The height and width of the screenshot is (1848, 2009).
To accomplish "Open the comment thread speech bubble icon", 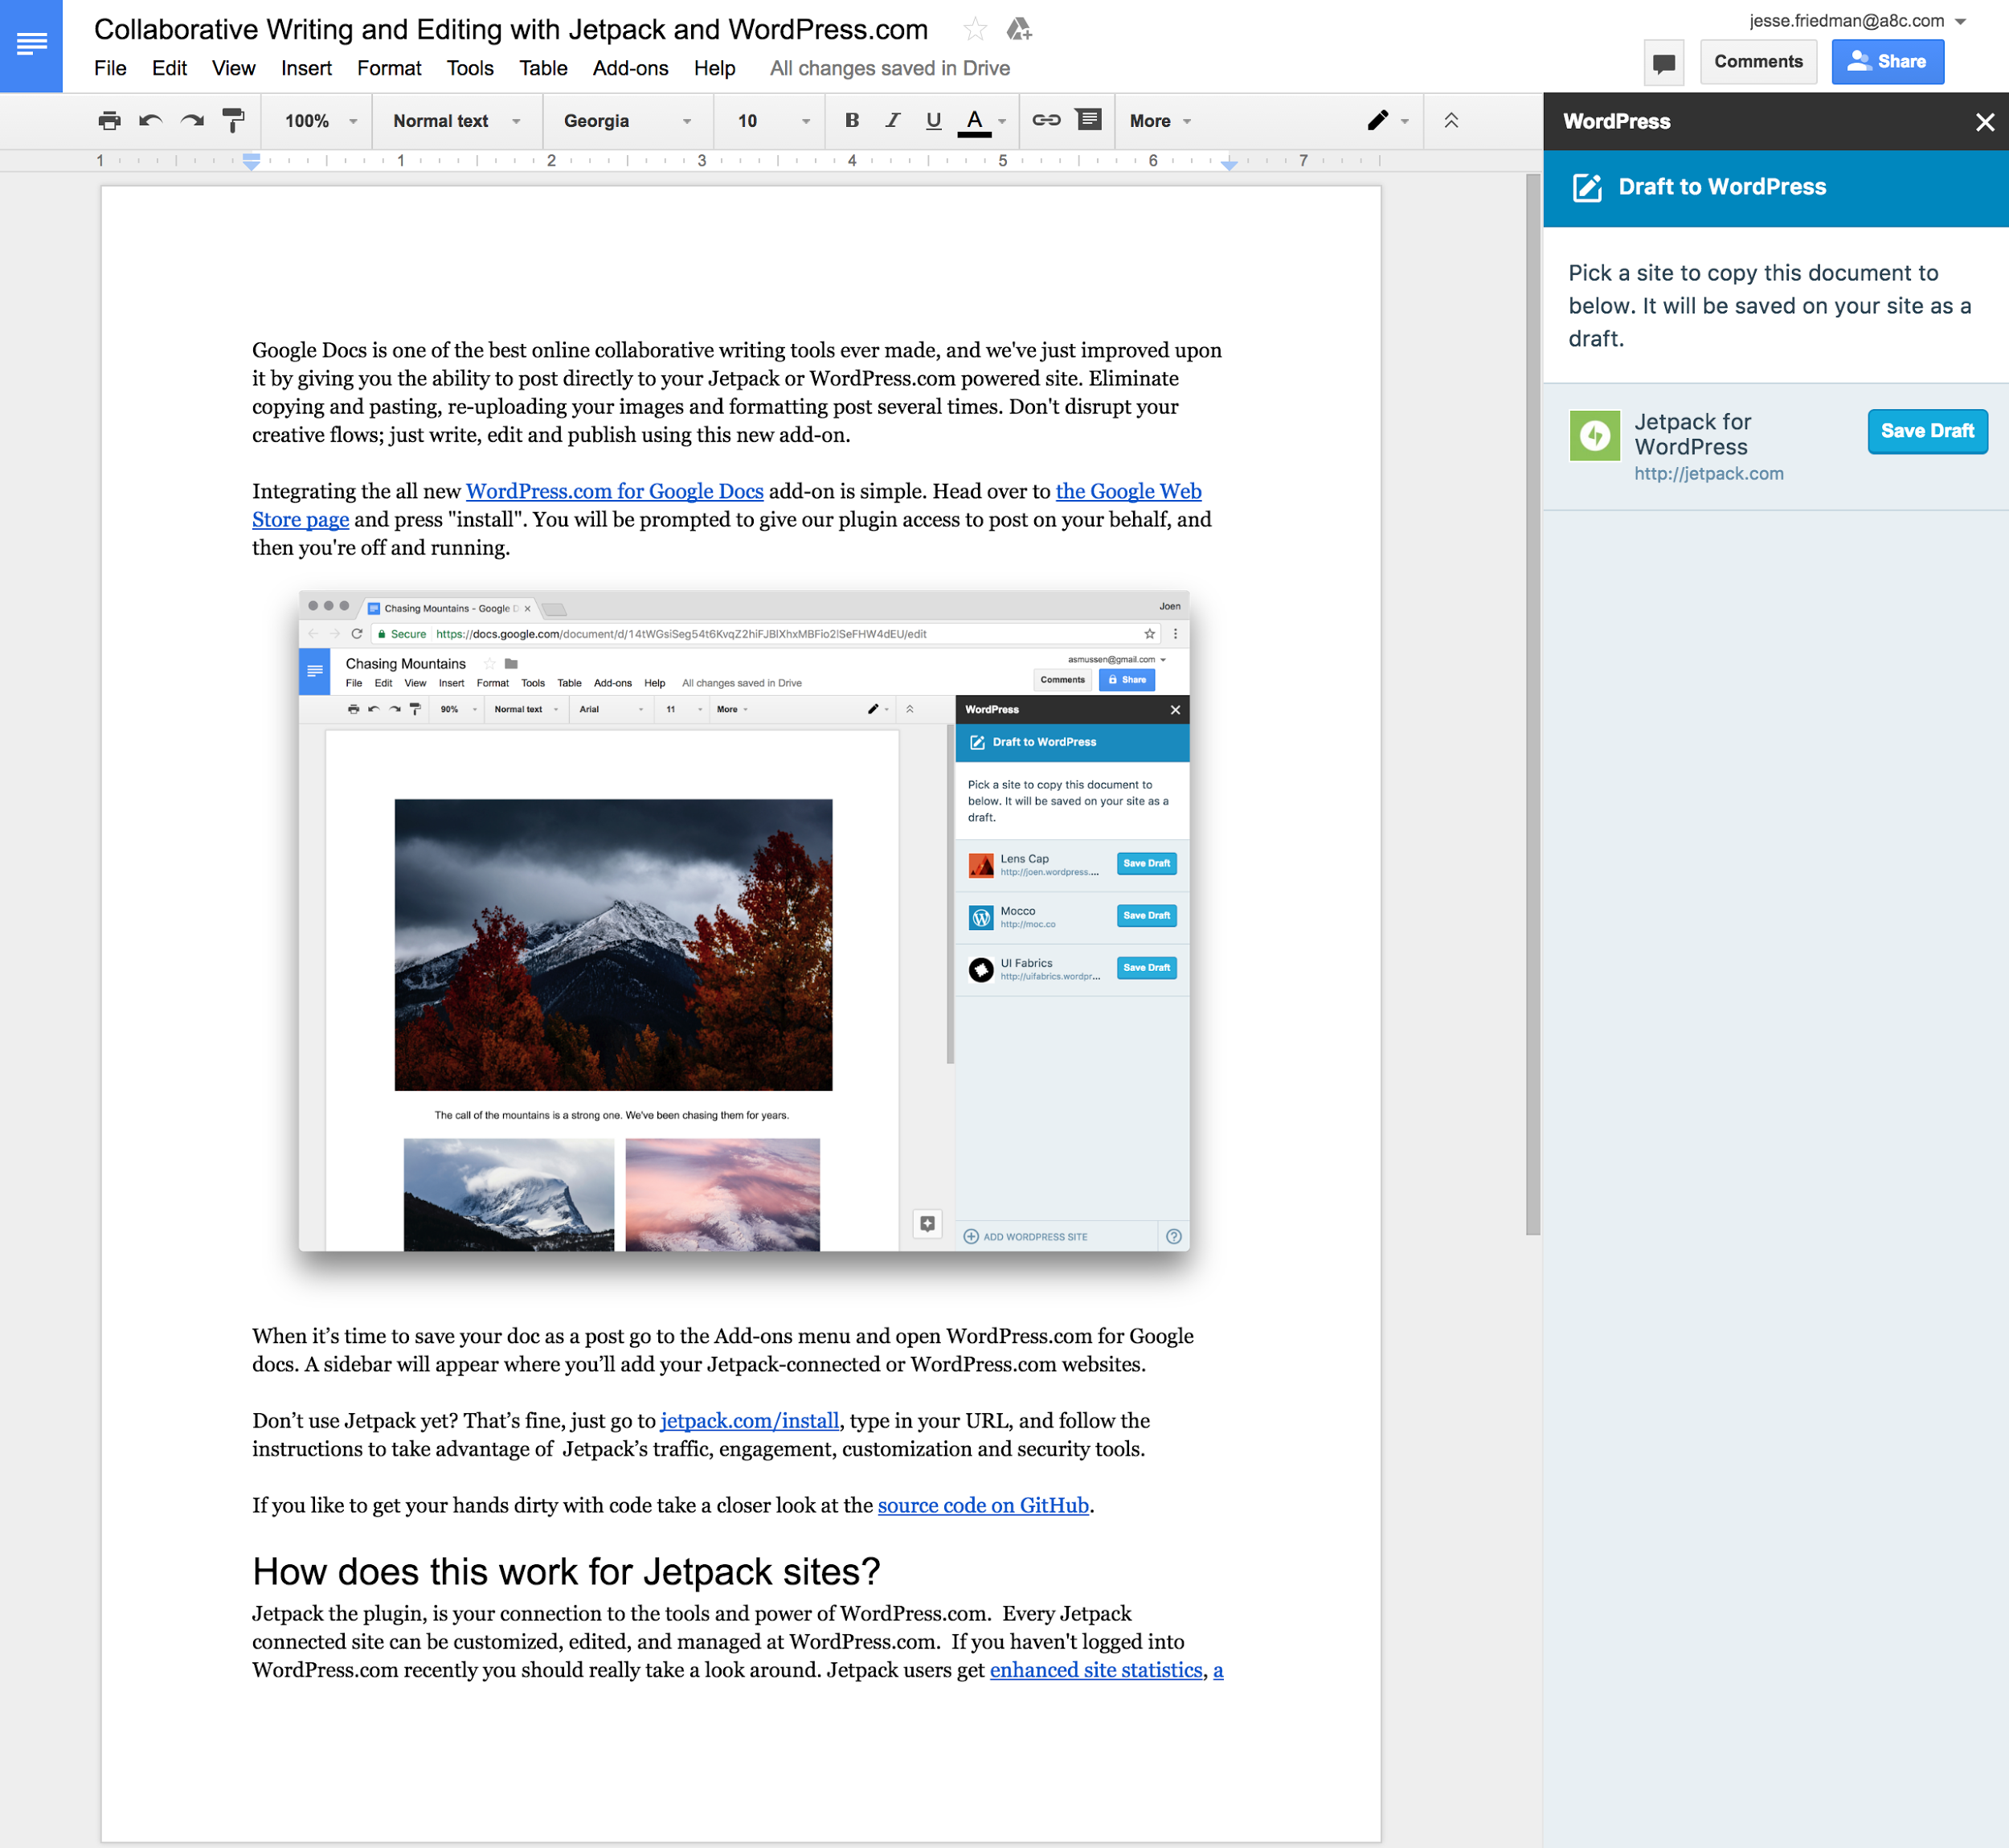I will click(x=1664, y=63).
